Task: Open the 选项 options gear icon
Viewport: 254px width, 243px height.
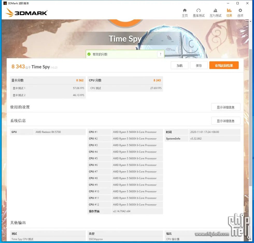Action: point(240,11)
